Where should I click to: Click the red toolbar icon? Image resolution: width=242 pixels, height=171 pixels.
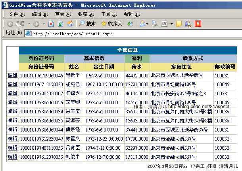pos(198,24)
